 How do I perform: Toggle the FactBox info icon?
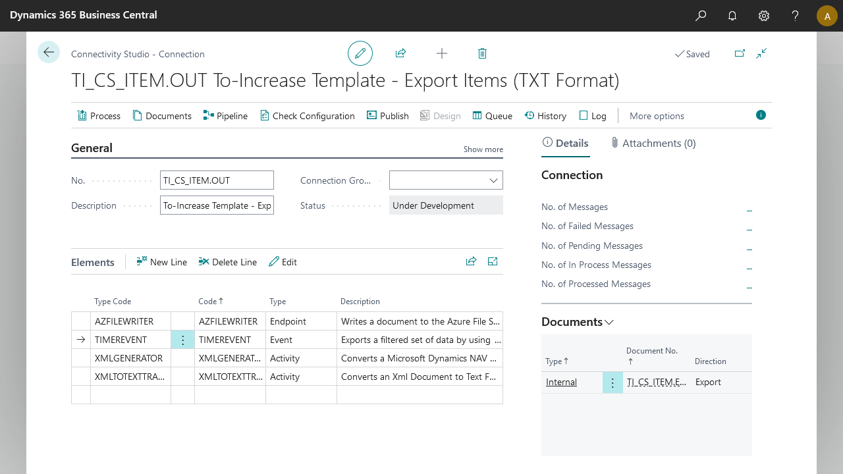tap(761, 115)
